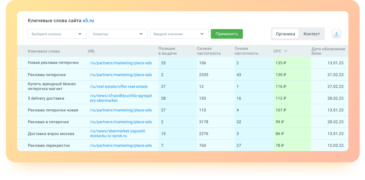Image resolution: width=365 pixels, height=180 pixels.
Task: Select keyword 'Реклама в пятерочке'
Action: click(48, 122)
